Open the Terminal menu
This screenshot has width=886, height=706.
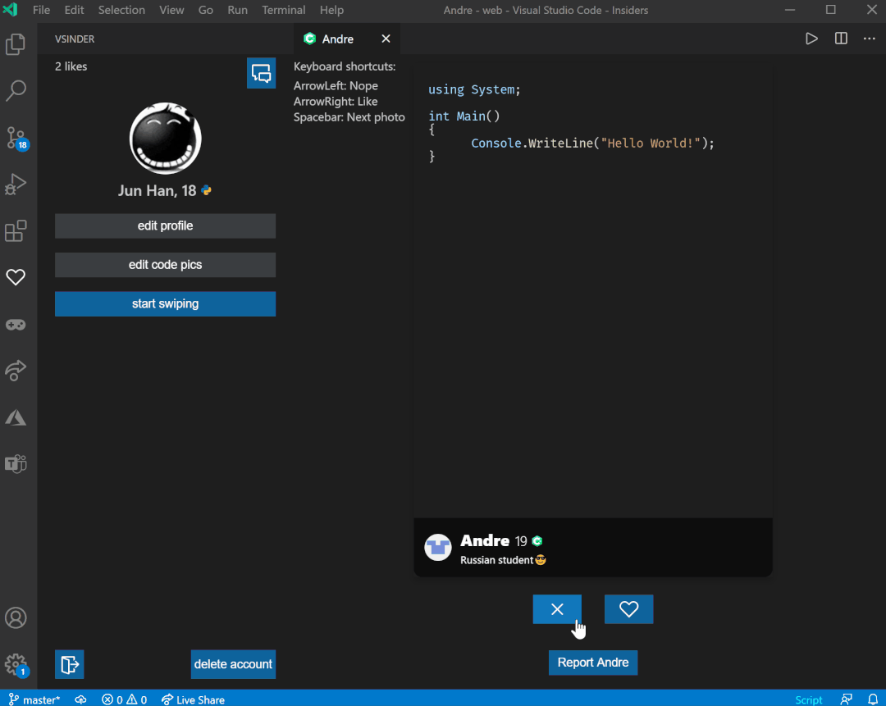click(284, 10)
